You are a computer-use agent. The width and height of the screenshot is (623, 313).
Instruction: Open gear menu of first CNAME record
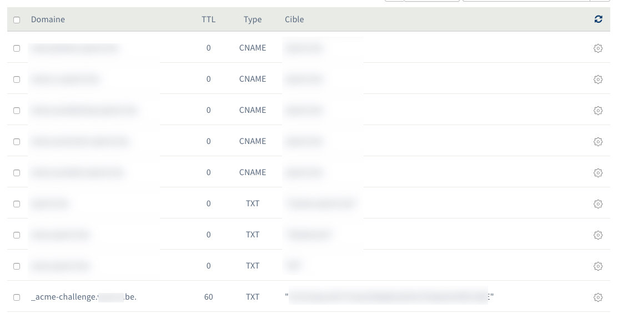coord(598,48)
